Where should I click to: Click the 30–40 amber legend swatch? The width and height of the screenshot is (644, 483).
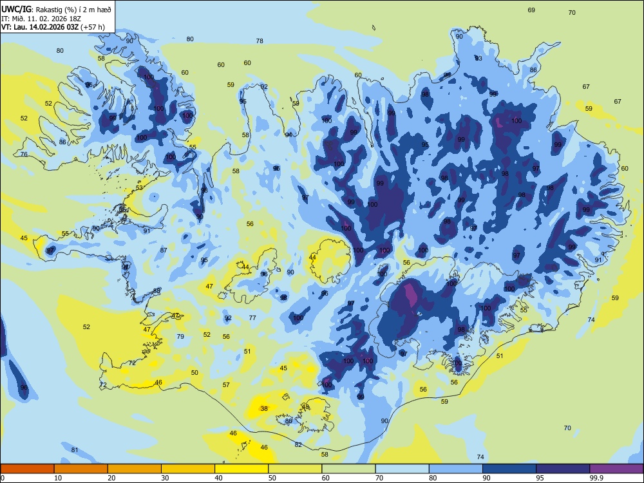point(188,469)
